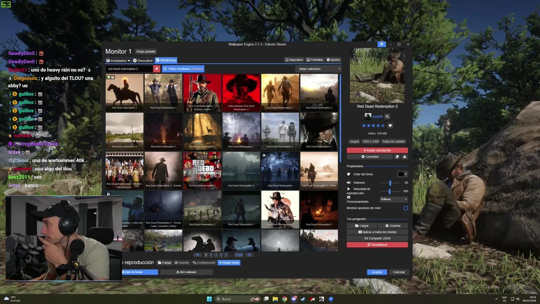Report the wallpaper with the warning triangle icon
The width and height of the screenshot is (540, 304).
coord(405,157)
